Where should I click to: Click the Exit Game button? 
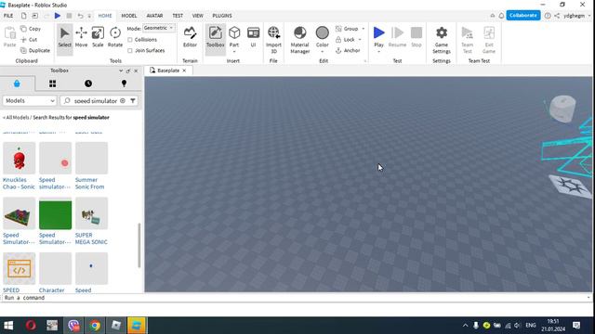(489, 40)
